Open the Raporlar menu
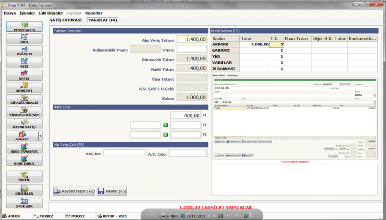Viewport: 386px width, 220px height. click(93, 13)
